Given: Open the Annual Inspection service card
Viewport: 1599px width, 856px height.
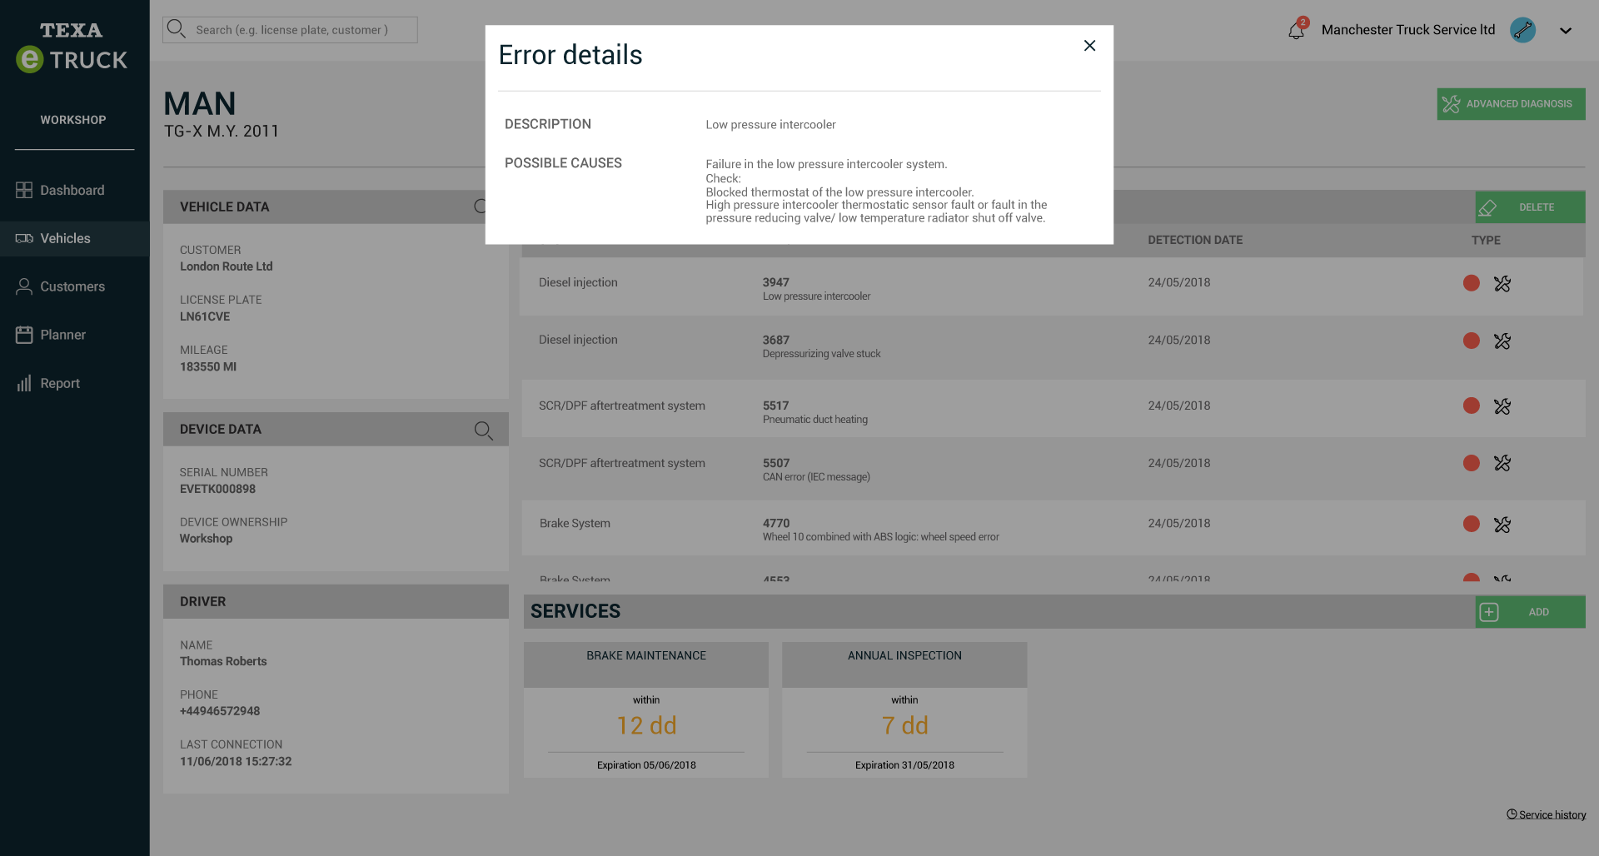Looking at the screenshot, I should click(x=904, y=709).
